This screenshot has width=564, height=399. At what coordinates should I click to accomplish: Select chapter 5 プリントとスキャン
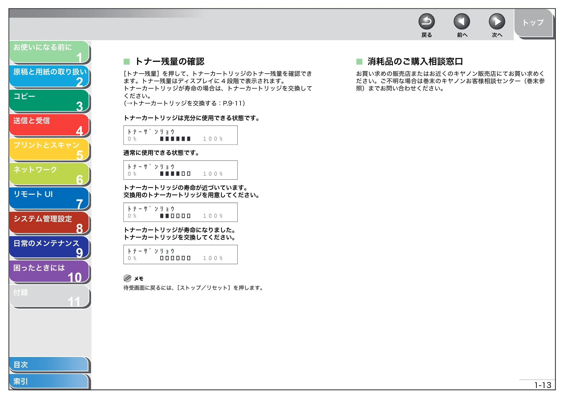pos(49,150)
